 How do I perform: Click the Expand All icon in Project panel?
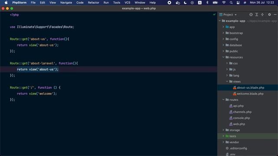(x=257, y=14)
